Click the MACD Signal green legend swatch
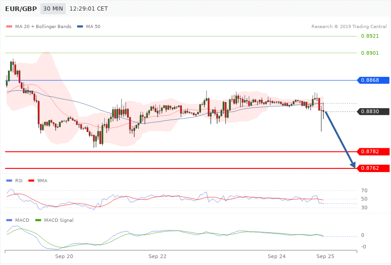This screenshot has width=391, height=265. click(x=38, y=220)
